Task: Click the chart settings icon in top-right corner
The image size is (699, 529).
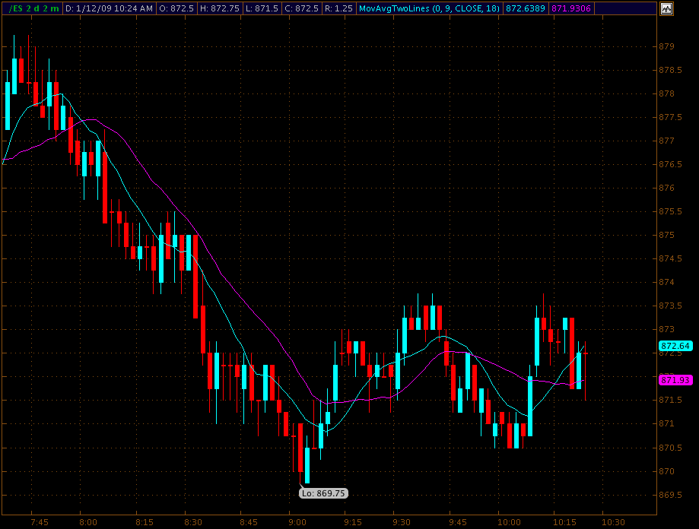Action: (666, 9)
